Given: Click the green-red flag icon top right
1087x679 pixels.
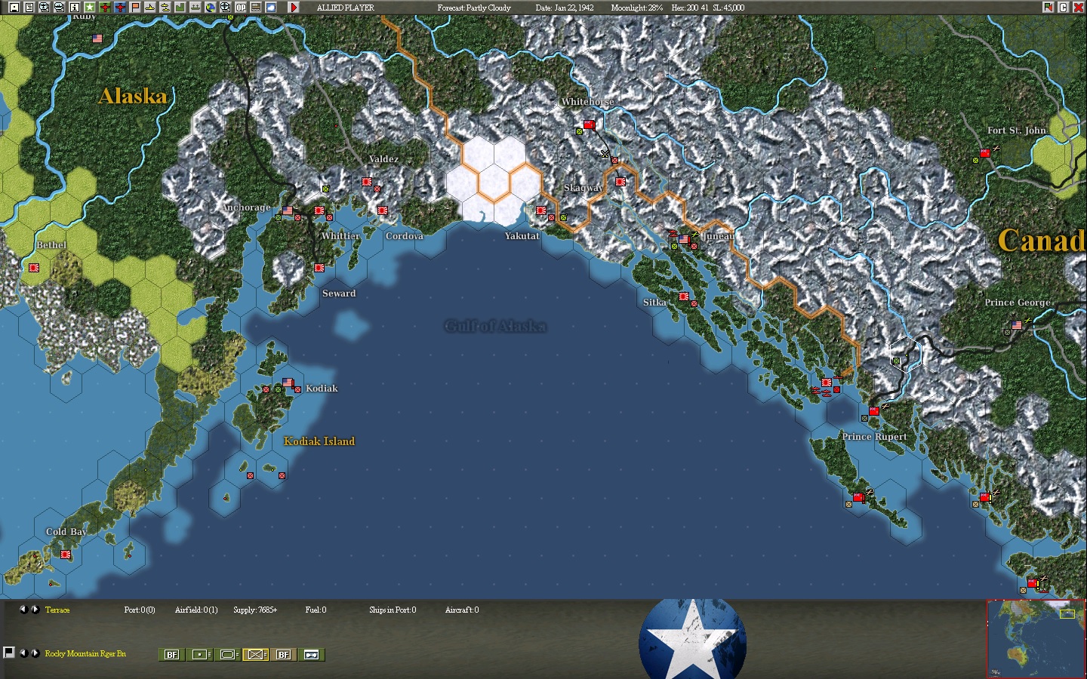Looking at the screenshot, I should point(1049,7).
